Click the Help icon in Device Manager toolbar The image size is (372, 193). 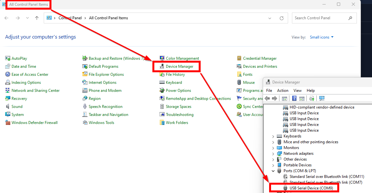[294, 99]
